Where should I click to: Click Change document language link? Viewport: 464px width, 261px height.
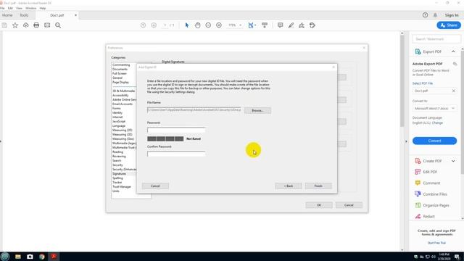tap(437, 123)
